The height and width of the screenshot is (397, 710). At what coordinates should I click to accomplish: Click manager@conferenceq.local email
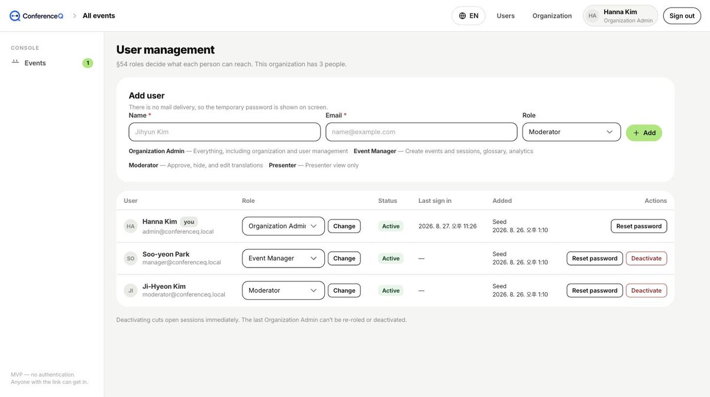pos(182,262)
